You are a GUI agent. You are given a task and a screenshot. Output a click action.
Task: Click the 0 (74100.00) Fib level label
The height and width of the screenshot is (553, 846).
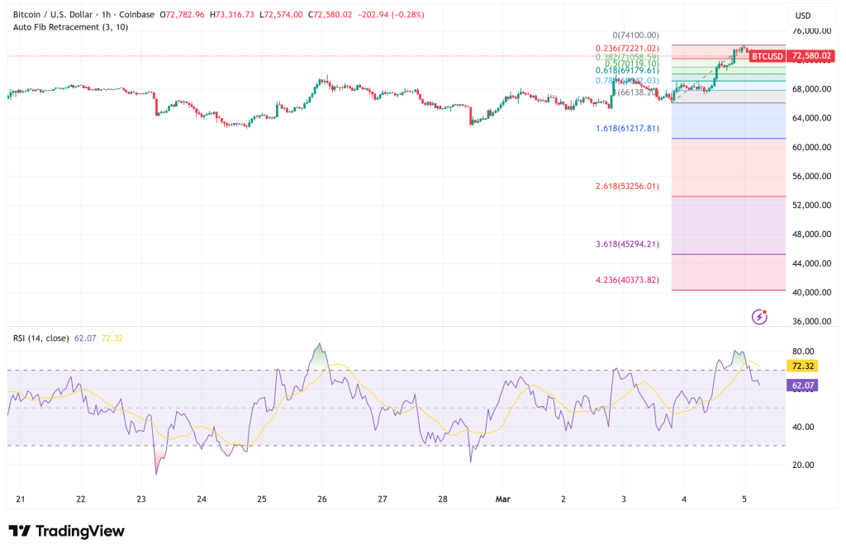tap(635, 35)
